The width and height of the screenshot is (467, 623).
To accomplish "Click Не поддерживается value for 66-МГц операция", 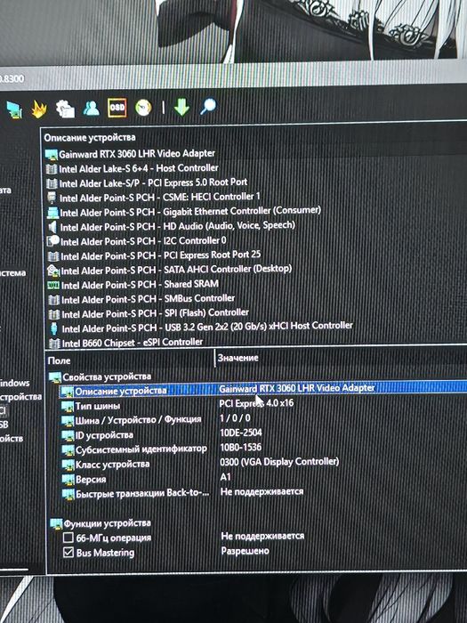I will [x=262, y=536].
